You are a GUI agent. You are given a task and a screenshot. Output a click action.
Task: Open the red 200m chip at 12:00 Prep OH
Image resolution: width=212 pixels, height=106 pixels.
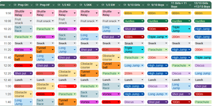tap(23, 65)
